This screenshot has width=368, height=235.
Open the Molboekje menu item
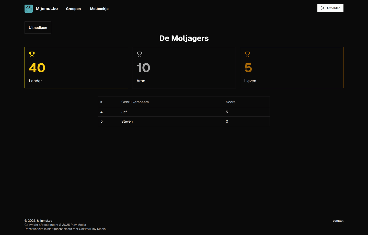click(x=99, y=9)
